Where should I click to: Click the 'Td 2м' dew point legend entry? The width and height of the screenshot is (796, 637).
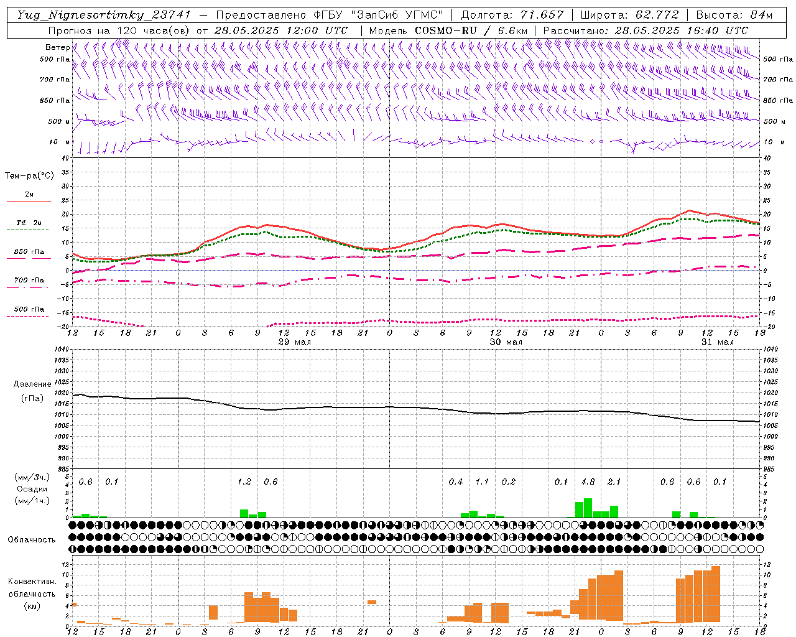click(x=29, y=223)
